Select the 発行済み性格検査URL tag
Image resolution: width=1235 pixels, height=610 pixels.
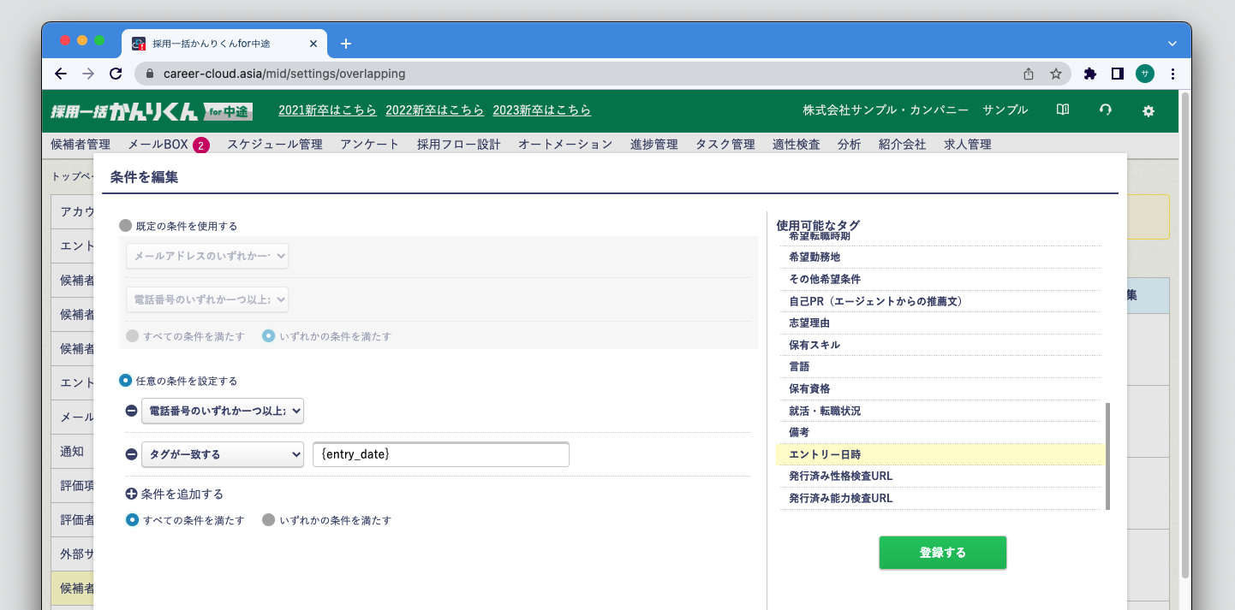[x=940, y=476]
